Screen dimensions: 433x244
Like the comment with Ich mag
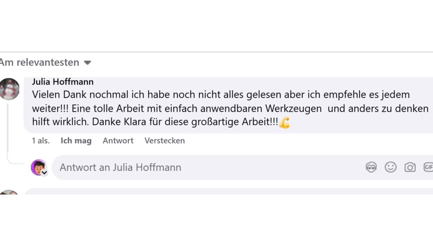pos(76,141)
